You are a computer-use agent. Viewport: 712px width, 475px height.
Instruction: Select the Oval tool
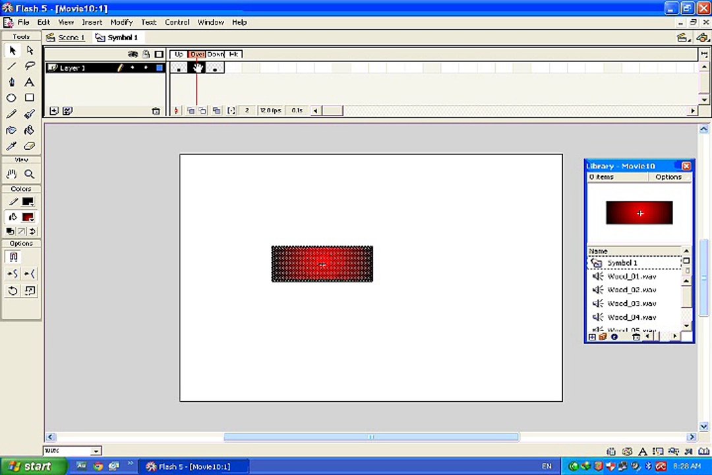[x=13, y=98]
